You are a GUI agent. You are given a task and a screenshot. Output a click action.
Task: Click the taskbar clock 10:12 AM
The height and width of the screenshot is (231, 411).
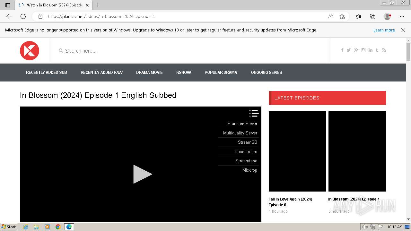coord(395,227)
